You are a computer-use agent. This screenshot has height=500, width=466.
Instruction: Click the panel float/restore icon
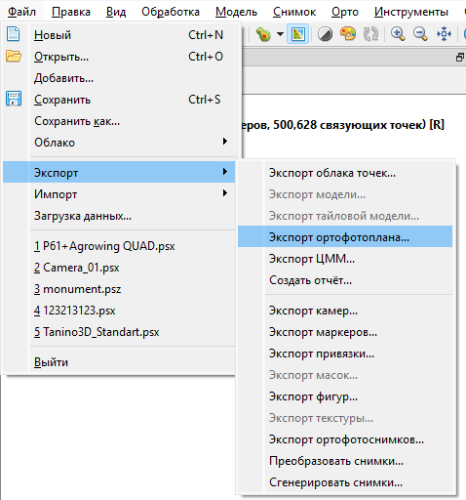(460, 58)
